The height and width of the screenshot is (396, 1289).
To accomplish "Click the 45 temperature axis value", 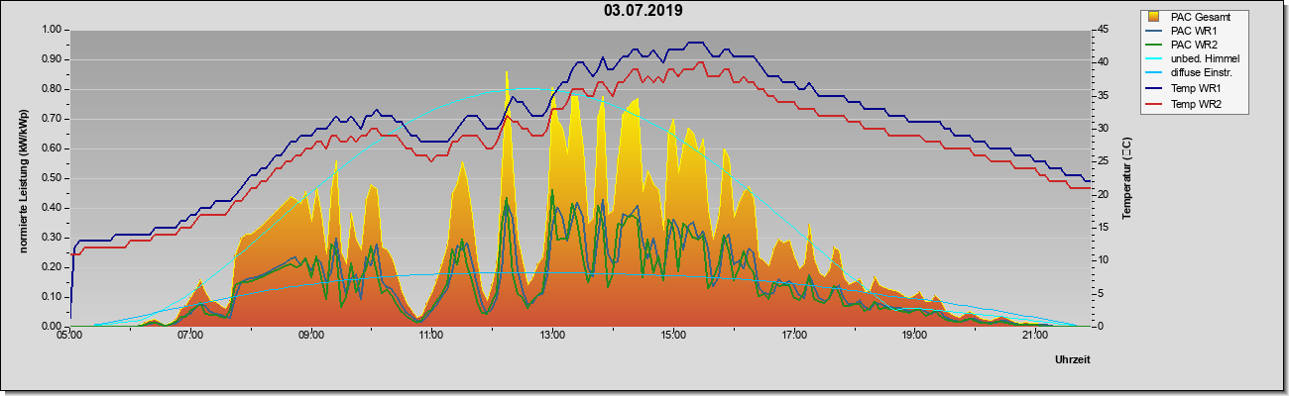I will pyautogui.click(x=1103, y=30).
